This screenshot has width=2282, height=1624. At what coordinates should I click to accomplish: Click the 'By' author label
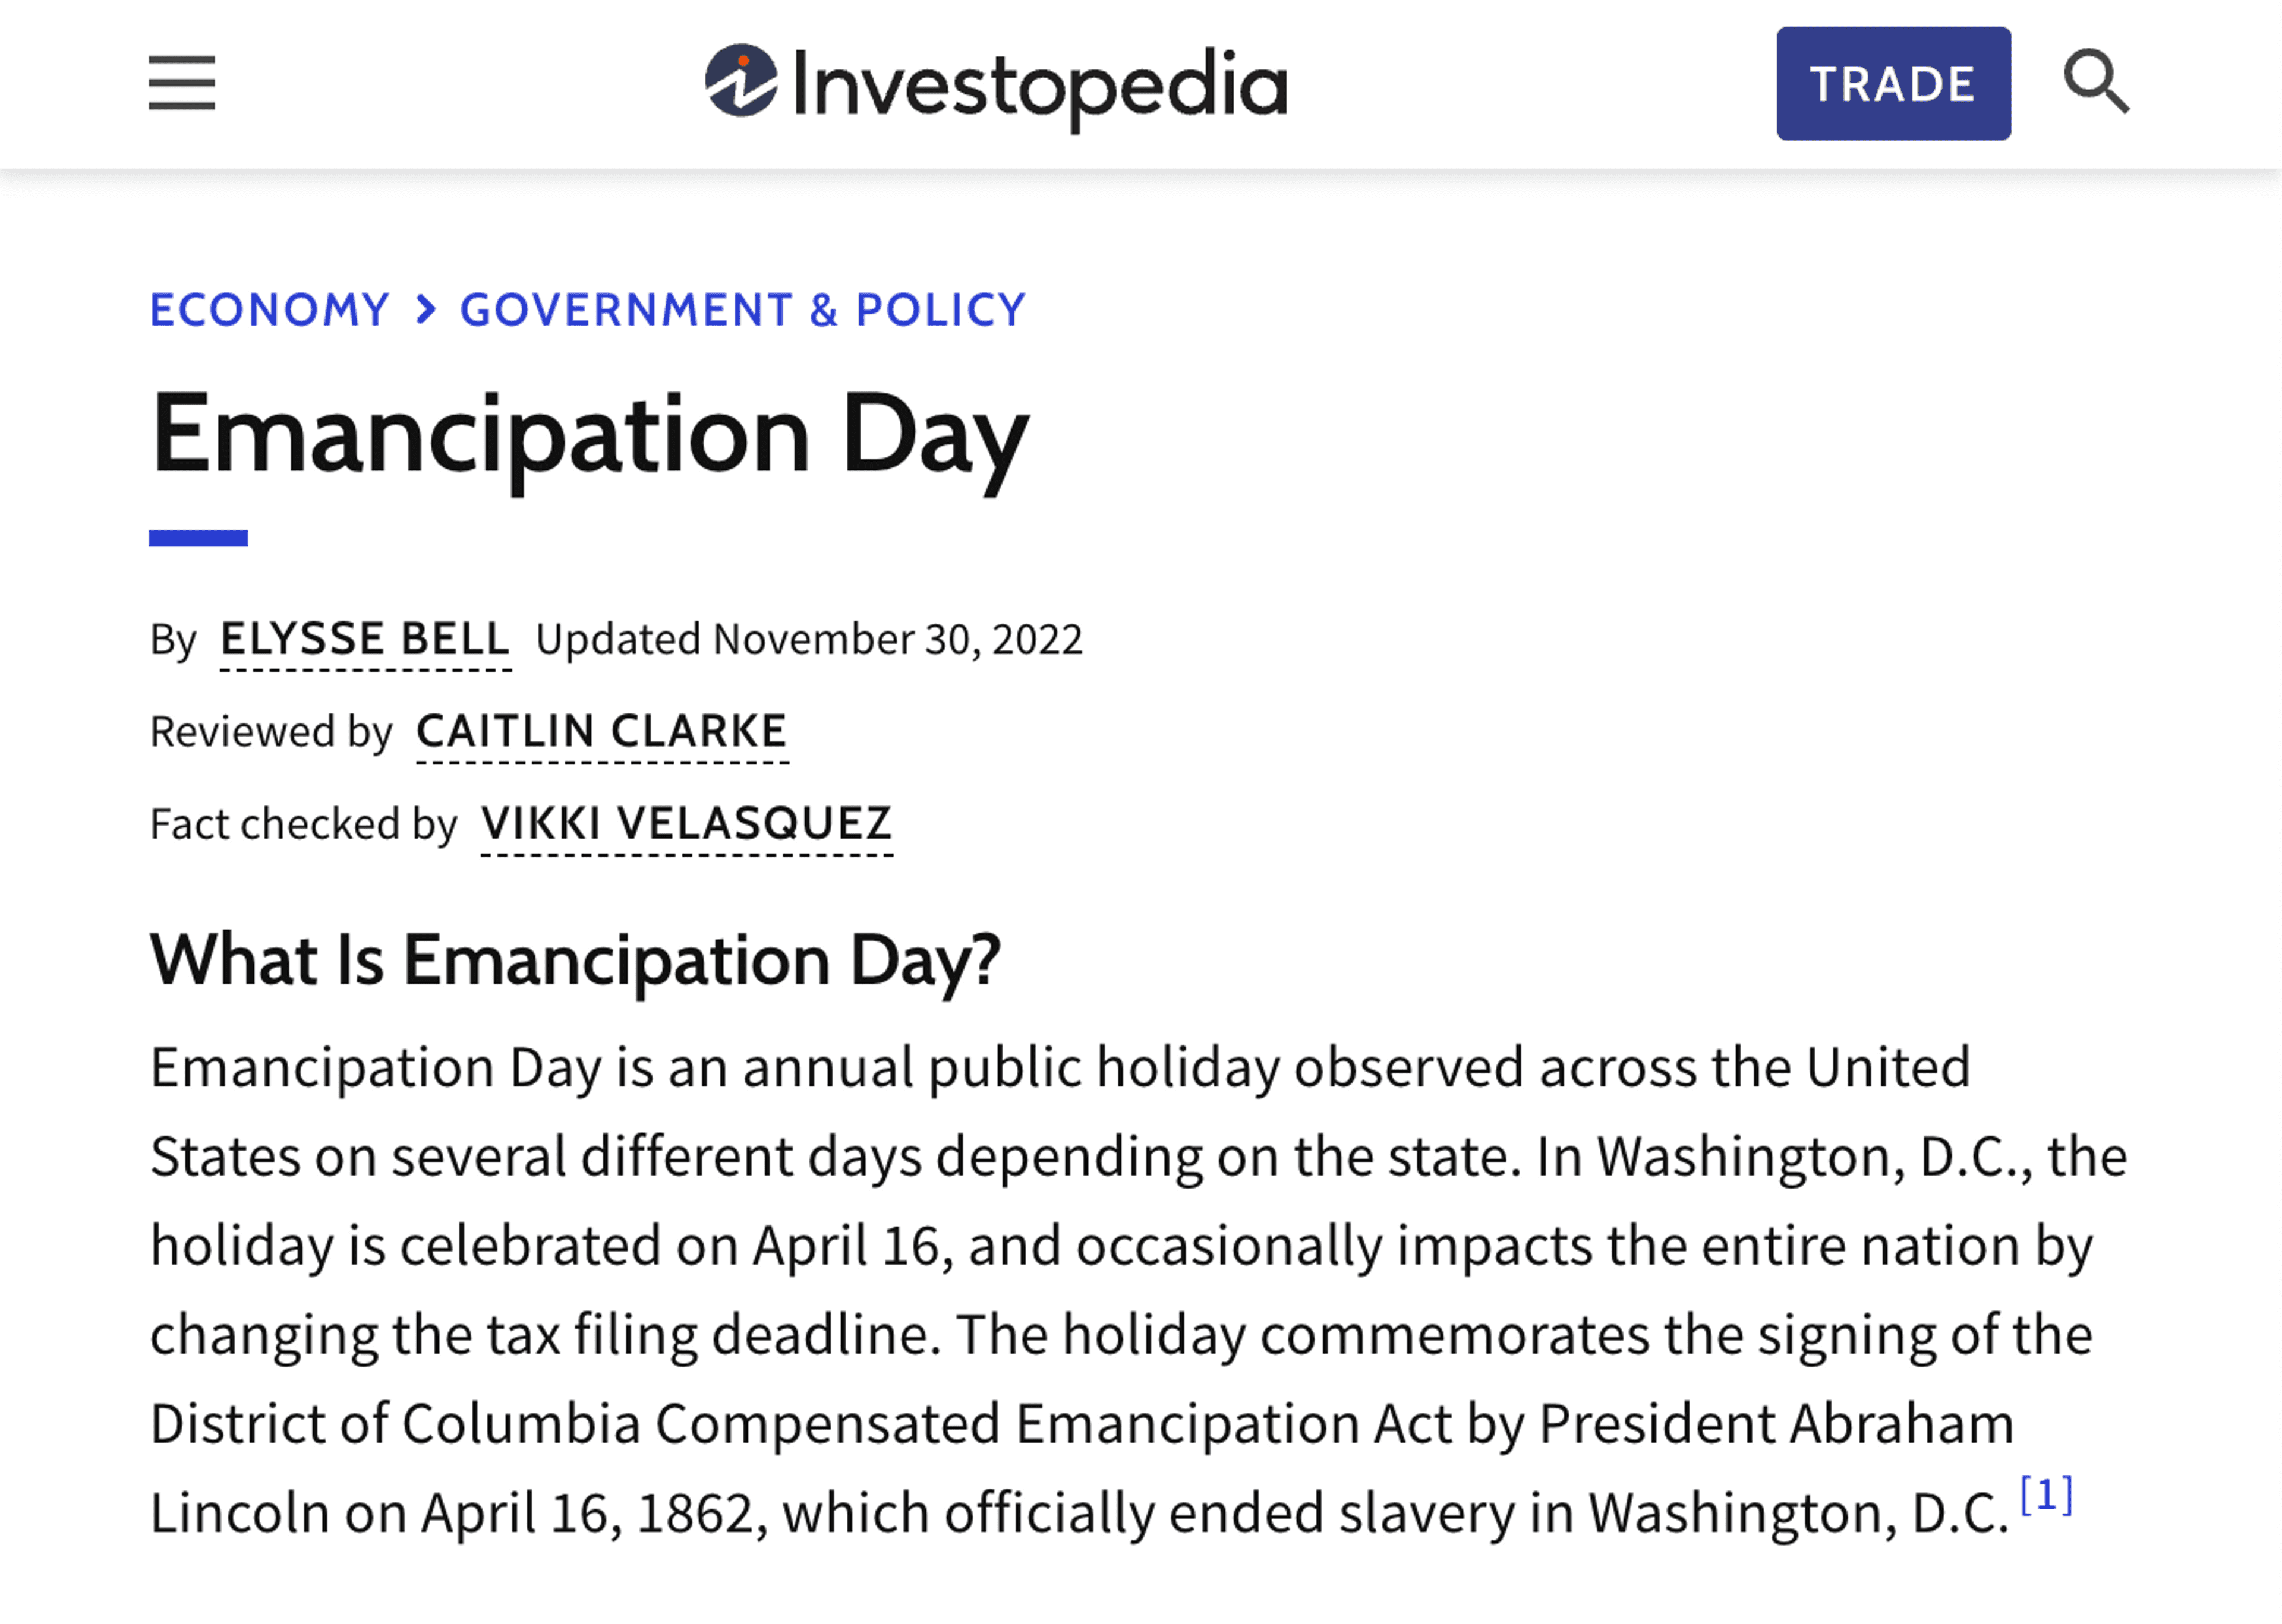(x=173, y=641)
